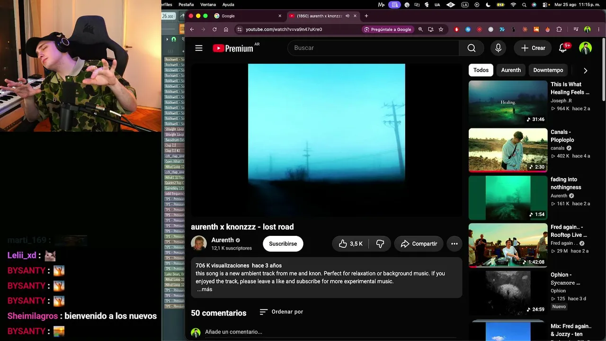Click the 50 comentarios heading
This screenshot has height=341, width=606.
[x=219, y=313]
